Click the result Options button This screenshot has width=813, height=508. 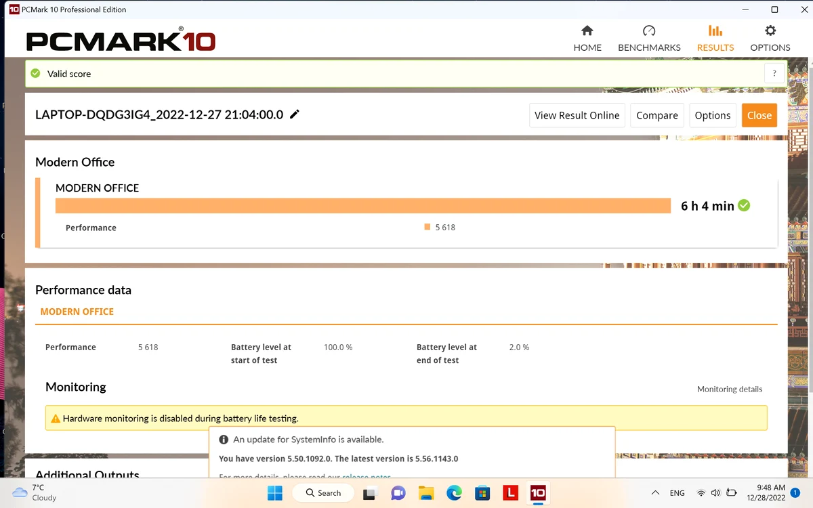tap(713, 115)
